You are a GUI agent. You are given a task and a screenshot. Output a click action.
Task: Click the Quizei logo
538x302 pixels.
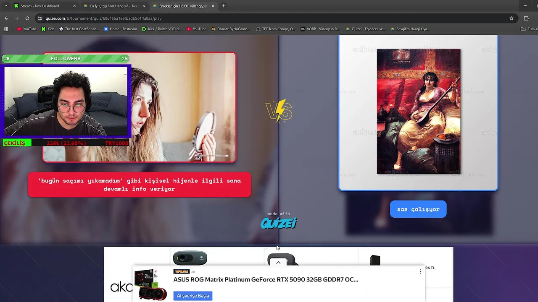coord(279,223)
